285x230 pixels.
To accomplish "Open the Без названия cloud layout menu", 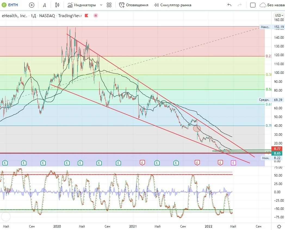I will click(272, 5).
